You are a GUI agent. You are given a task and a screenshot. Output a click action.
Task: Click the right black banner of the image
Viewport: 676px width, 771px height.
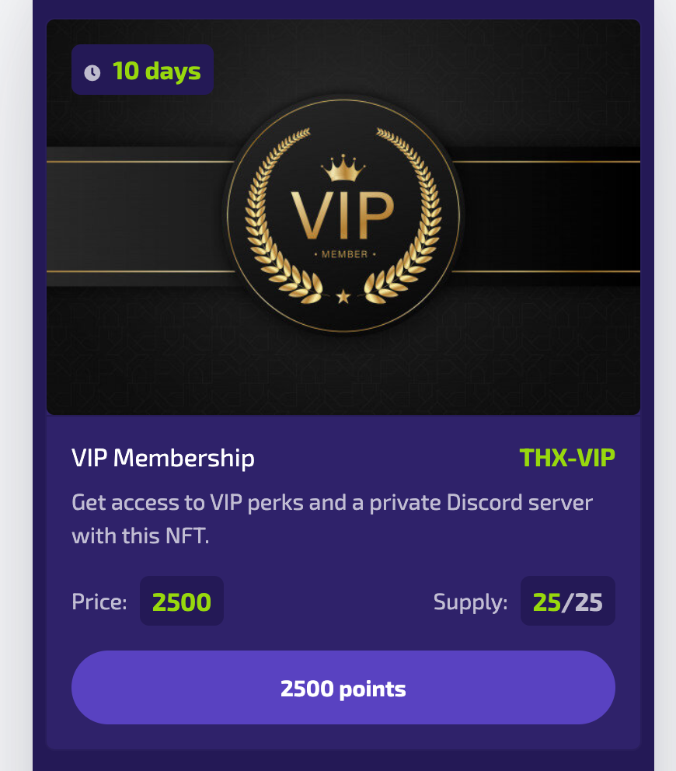552,216
